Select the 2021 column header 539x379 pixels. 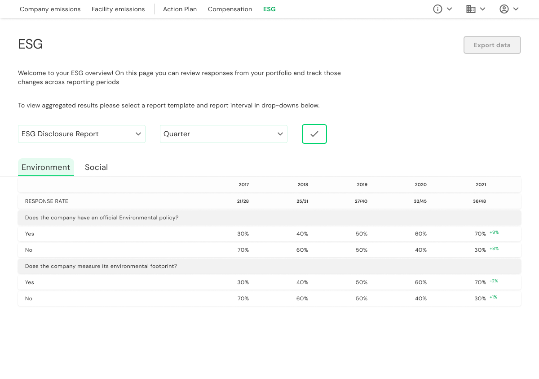pyautogui.click(x=481, y=185)
